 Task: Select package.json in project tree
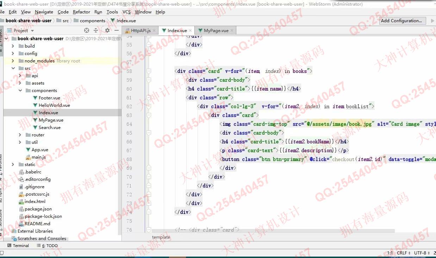(38, 209)
